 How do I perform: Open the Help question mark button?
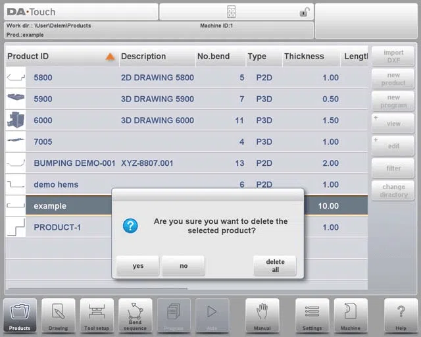point(401,315)
